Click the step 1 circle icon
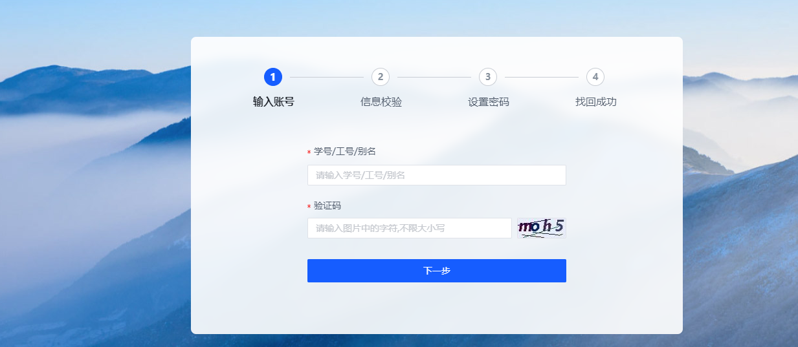 pyautogui.click(x=273, y=77)
